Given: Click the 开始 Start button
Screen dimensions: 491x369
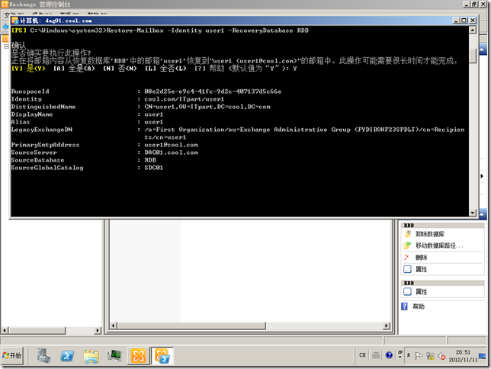Looking at the screenshot, I should click(x=12, y=356).
